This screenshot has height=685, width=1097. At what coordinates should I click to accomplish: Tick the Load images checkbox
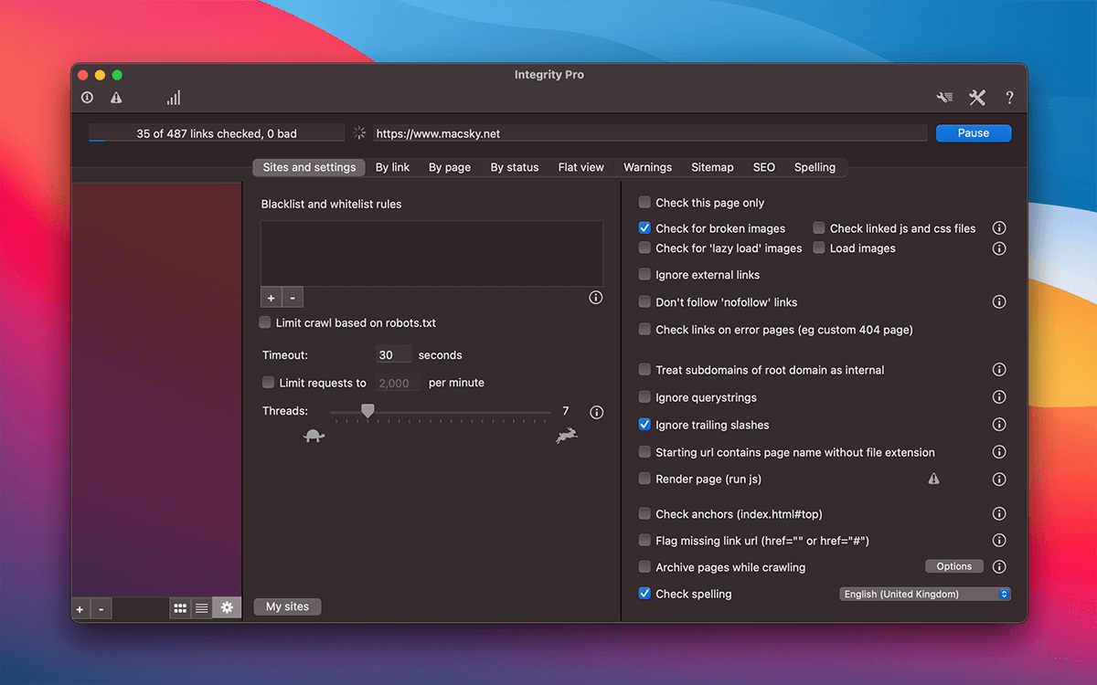[819, 248]
